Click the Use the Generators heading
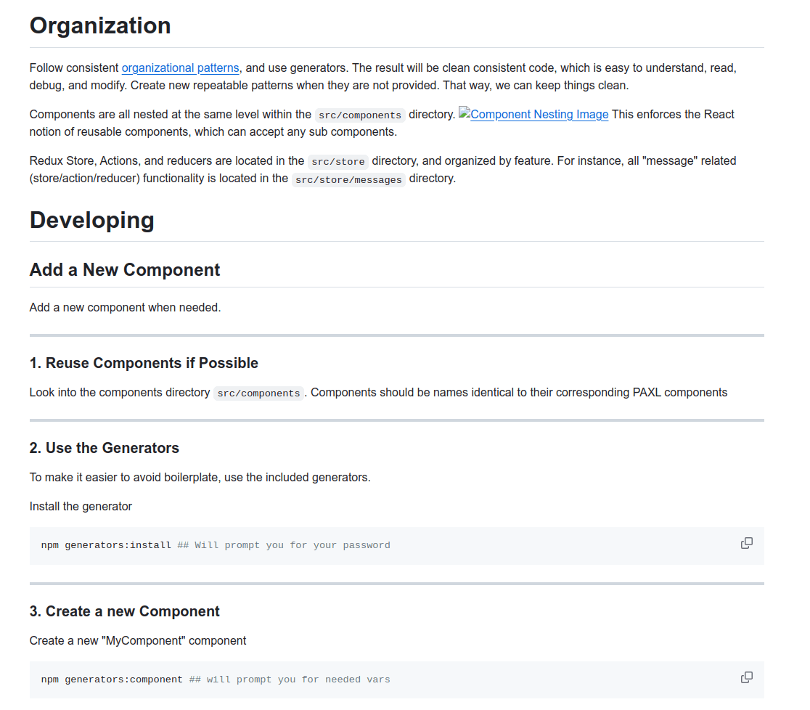The width and height of the screenshot is (810, 710). click(x=105, y=448)
